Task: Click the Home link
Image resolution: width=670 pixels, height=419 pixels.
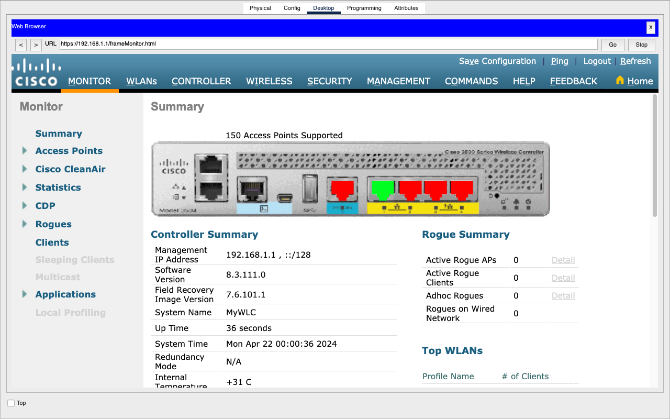Action: (640, 81)
